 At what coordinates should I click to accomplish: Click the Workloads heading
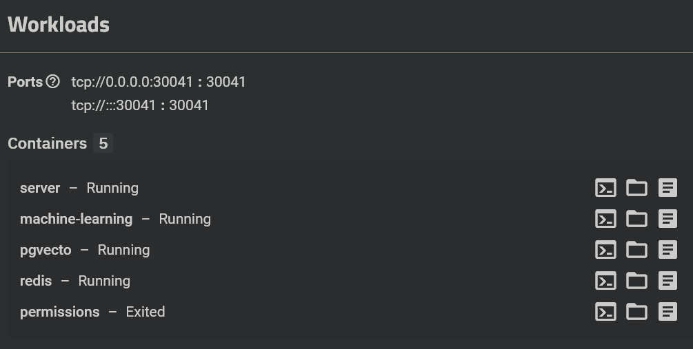coord(59,25)
